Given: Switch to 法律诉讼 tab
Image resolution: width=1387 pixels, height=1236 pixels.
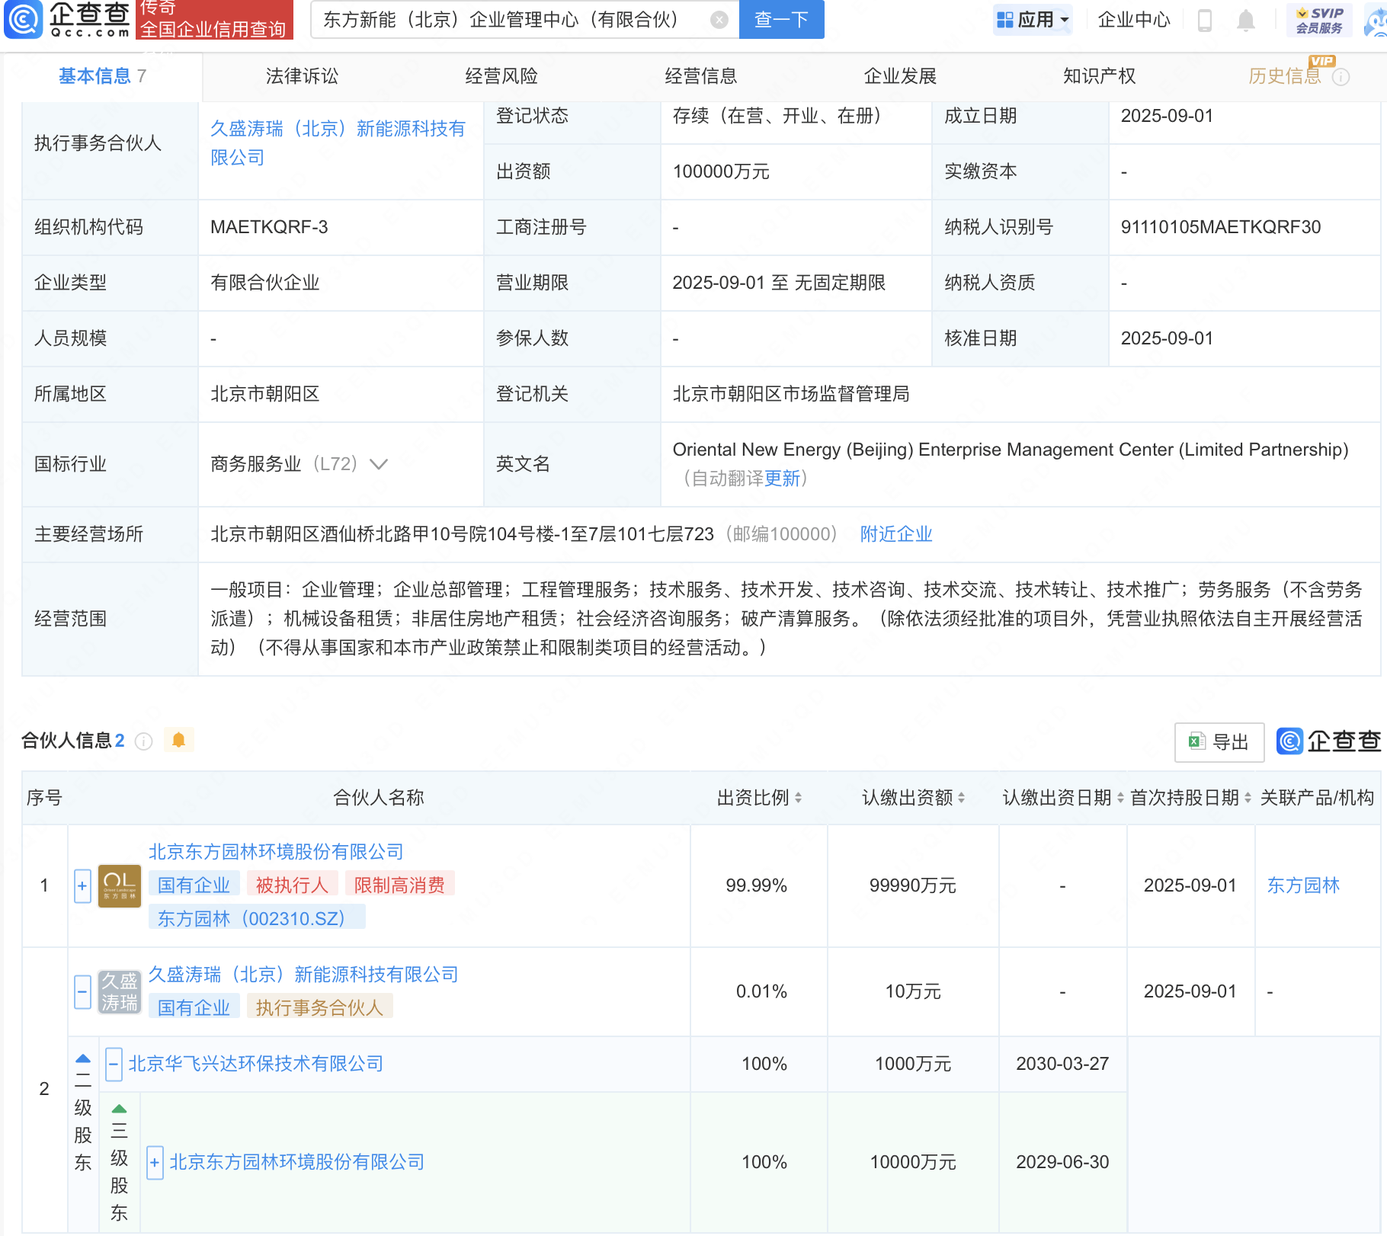Looking at the screenshot, I should pos(302,76).
